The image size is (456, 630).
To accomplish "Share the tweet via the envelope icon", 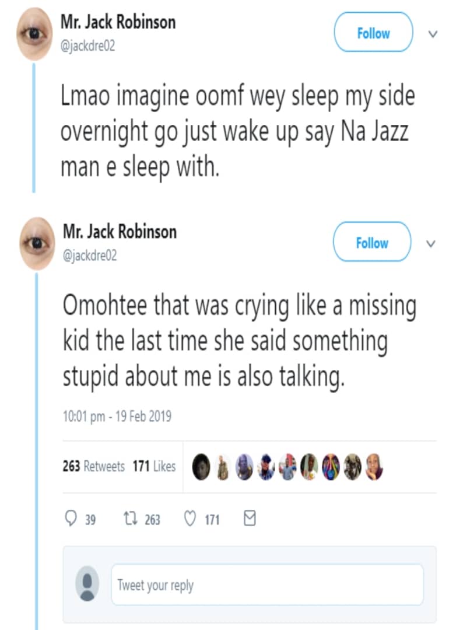I will 249,518.
